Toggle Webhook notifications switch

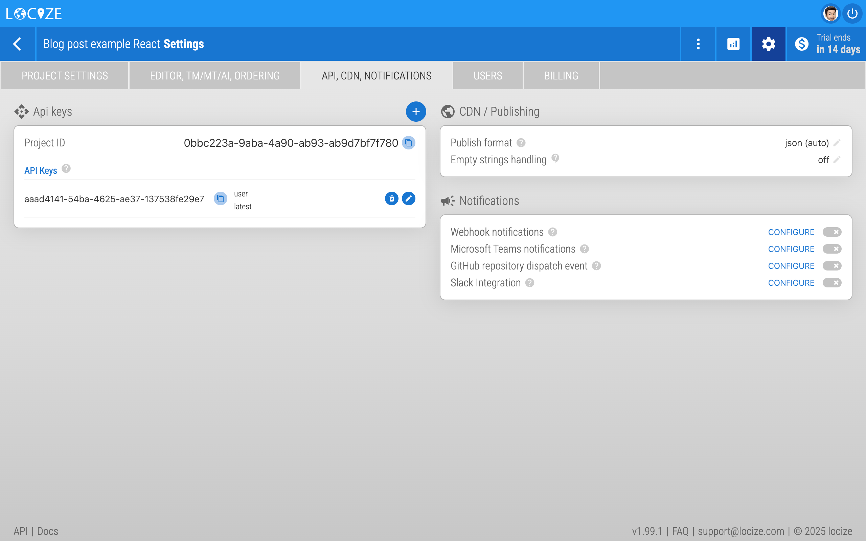coord(831,232)
